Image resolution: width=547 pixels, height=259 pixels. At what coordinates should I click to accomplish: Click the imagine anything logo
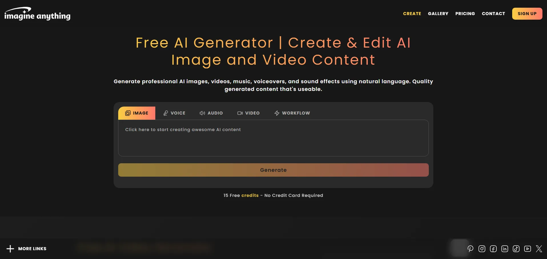(x=37, y=14)
